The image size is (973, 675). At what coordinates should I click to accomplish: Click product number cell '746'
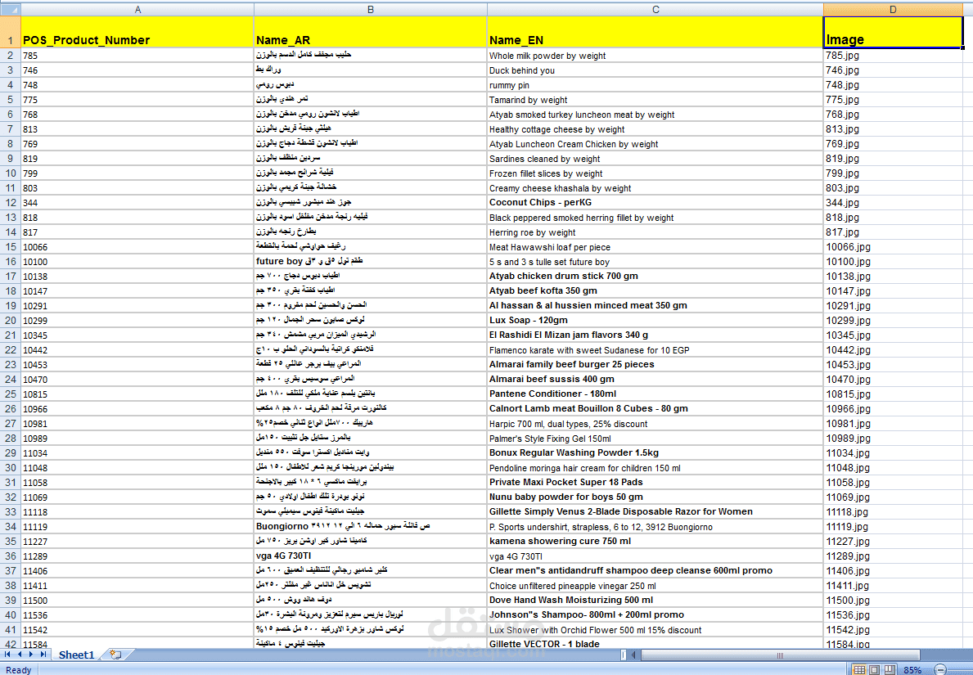[x=137, y=70]
